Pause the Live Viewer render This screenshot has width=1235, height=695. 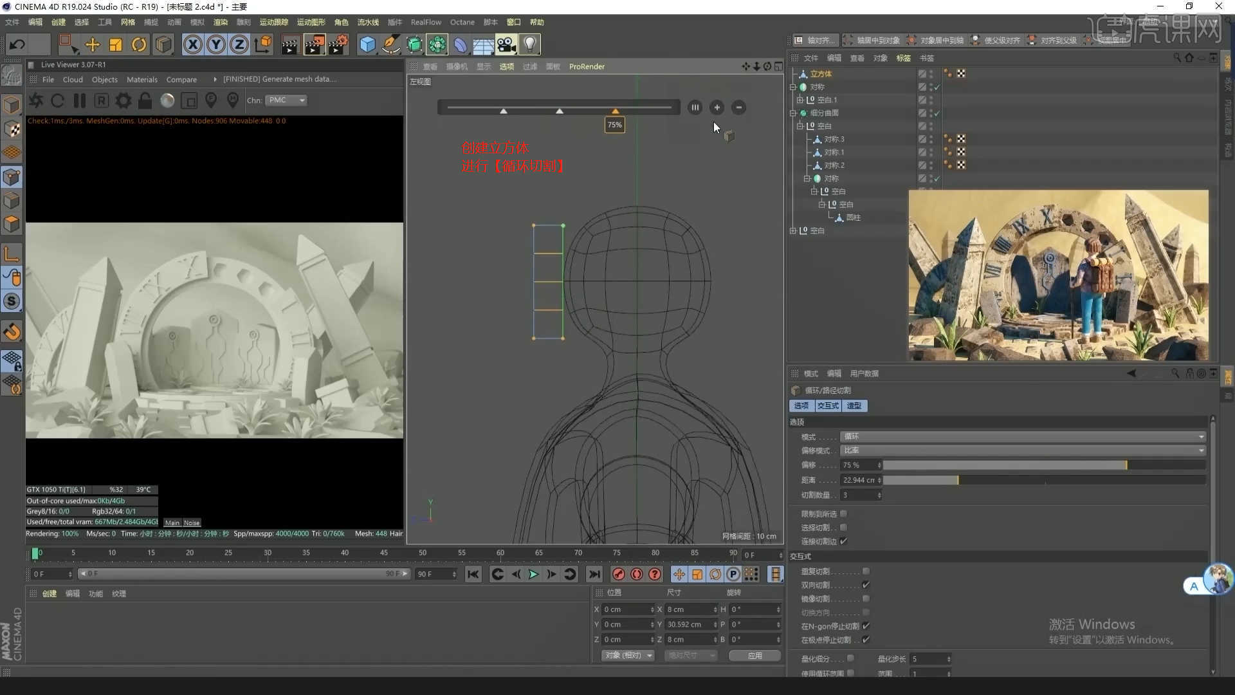(80, 100)
